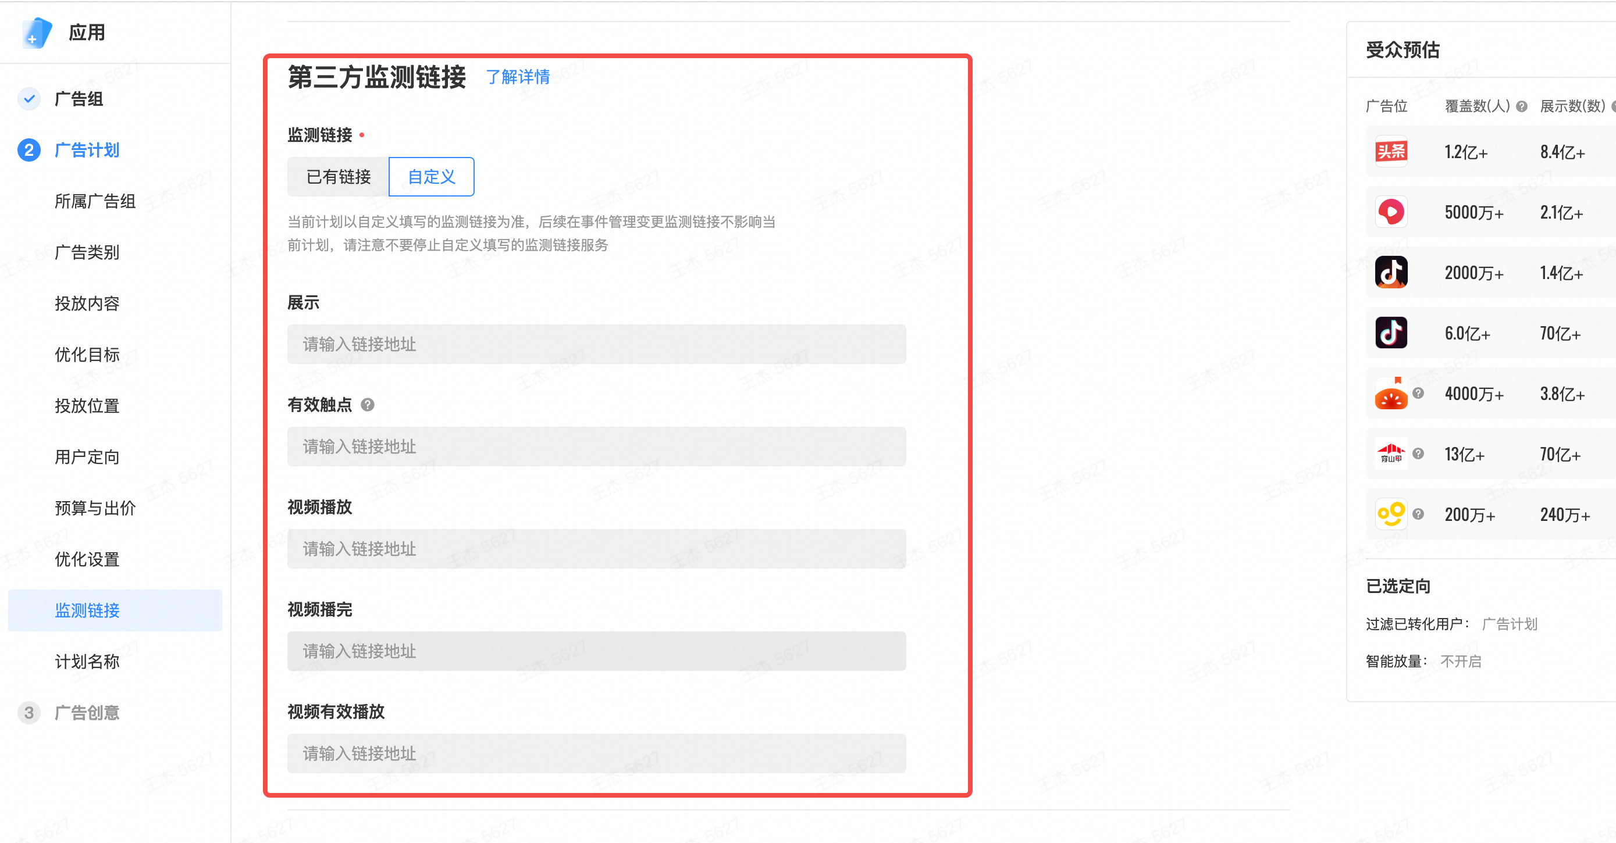Image resolution: width=1616 pixels, height=843 pixels.
Task: Click the 展示 link address input field
Action: [x=596, y=344]
